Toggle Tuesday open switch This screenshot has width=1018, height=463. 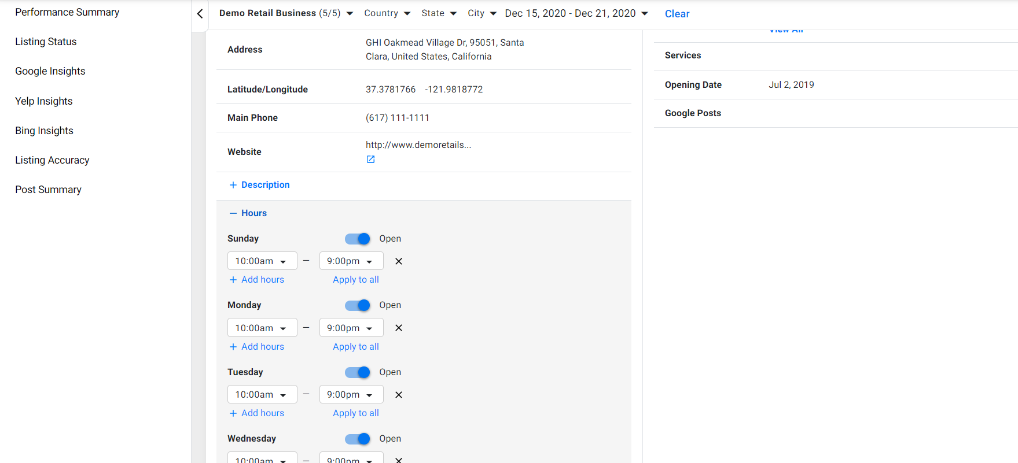pyautogui.click(x=358, y=372)
